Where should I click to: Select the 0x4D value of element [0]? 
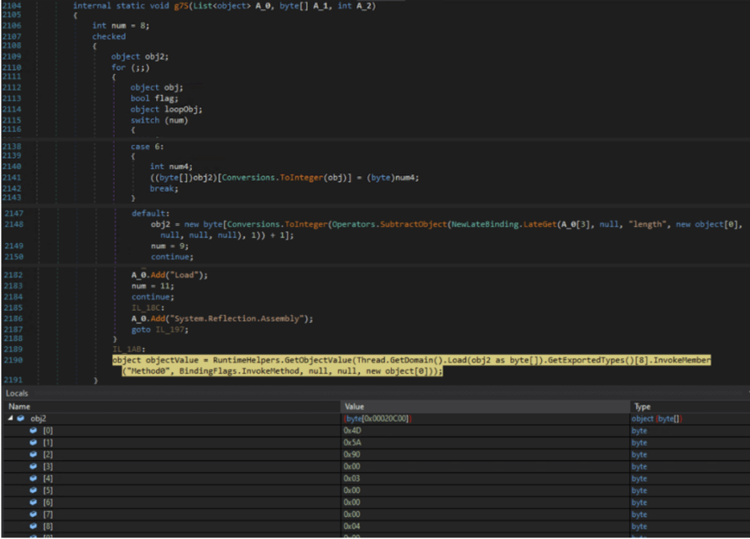point(353,431)
